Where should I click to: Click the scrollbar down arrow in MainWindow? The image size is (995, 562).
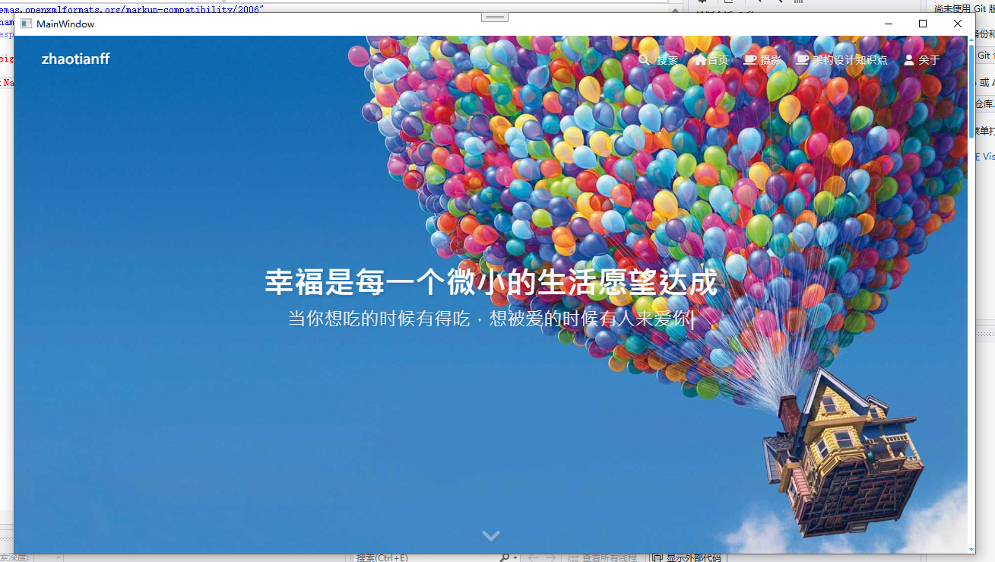971,549
